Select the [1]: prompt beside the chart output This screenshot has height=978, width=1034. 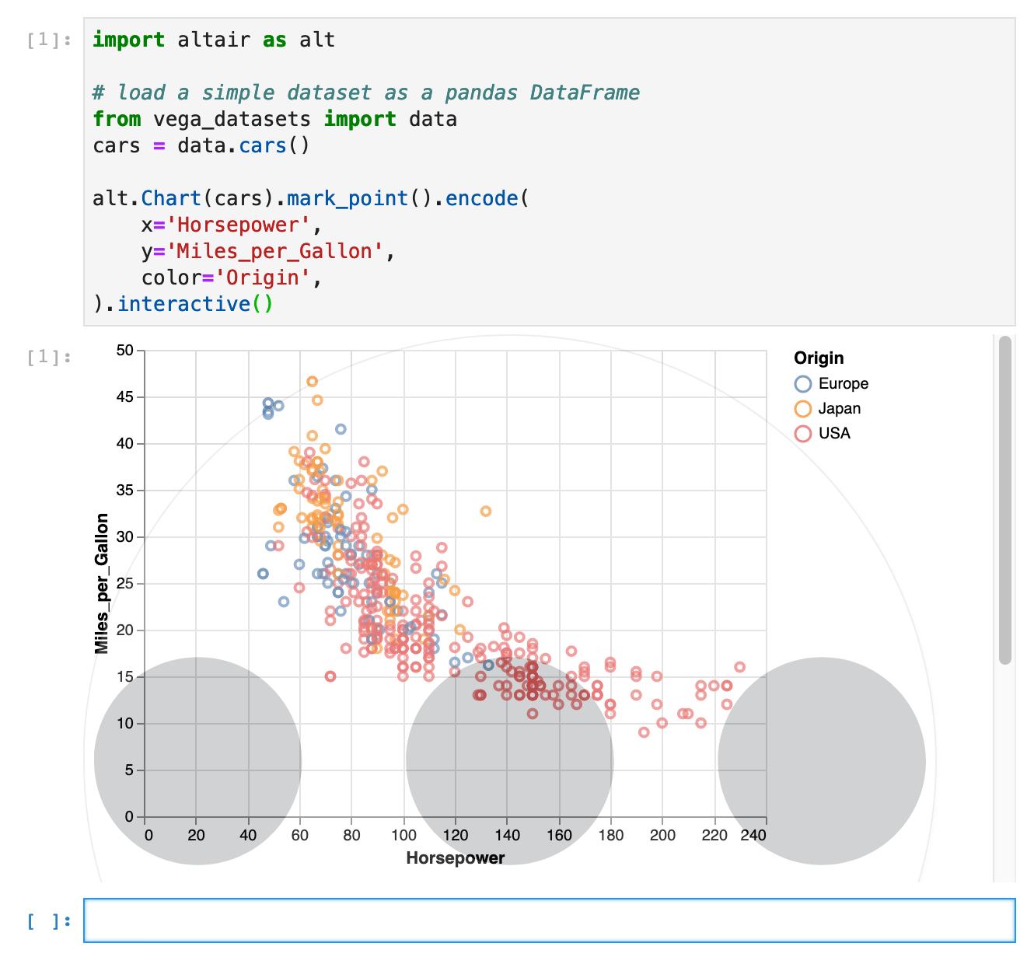(x=49, y=357)
